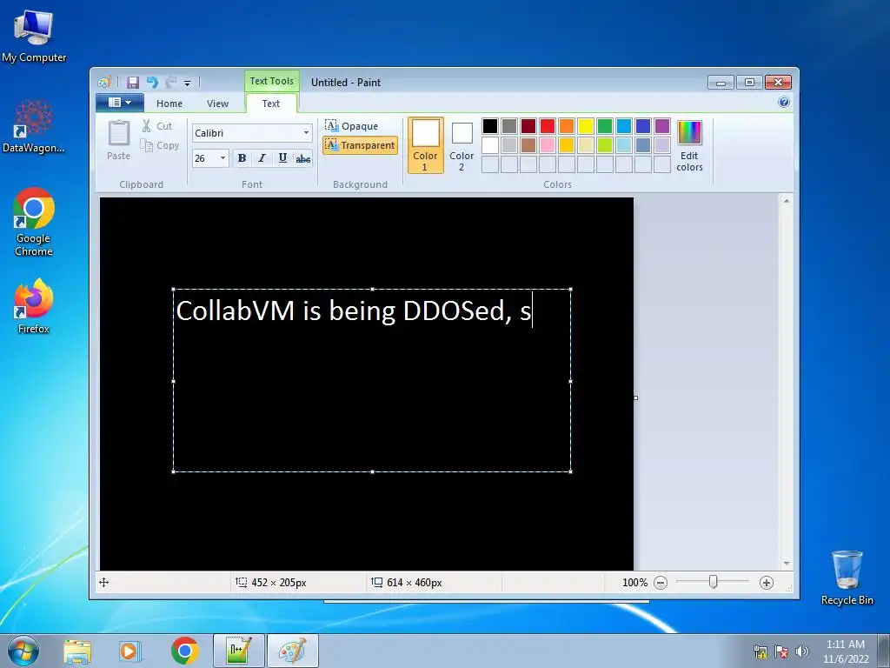Open Customize Quick Access Toolbar arrow

(x=188, y=83)
